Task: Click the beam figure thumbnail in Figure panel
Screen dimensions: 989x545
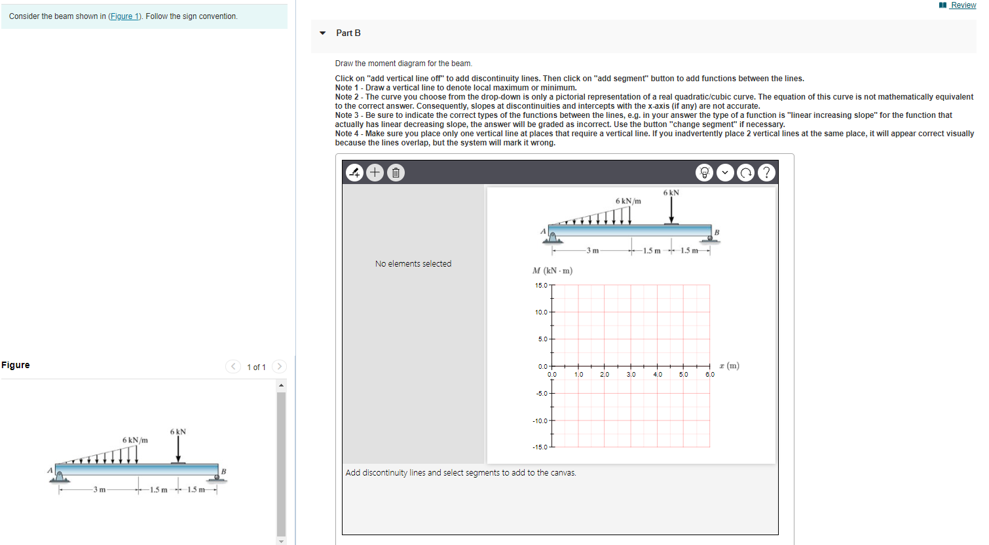Action: (138, 462)
